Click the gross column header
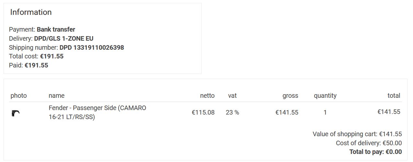Viewport: 413px width, 162px height. click(x=290, y=96)
